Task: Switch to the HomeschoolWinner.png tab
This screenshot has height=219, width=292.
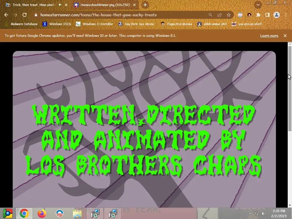Action: coord(105,5)
